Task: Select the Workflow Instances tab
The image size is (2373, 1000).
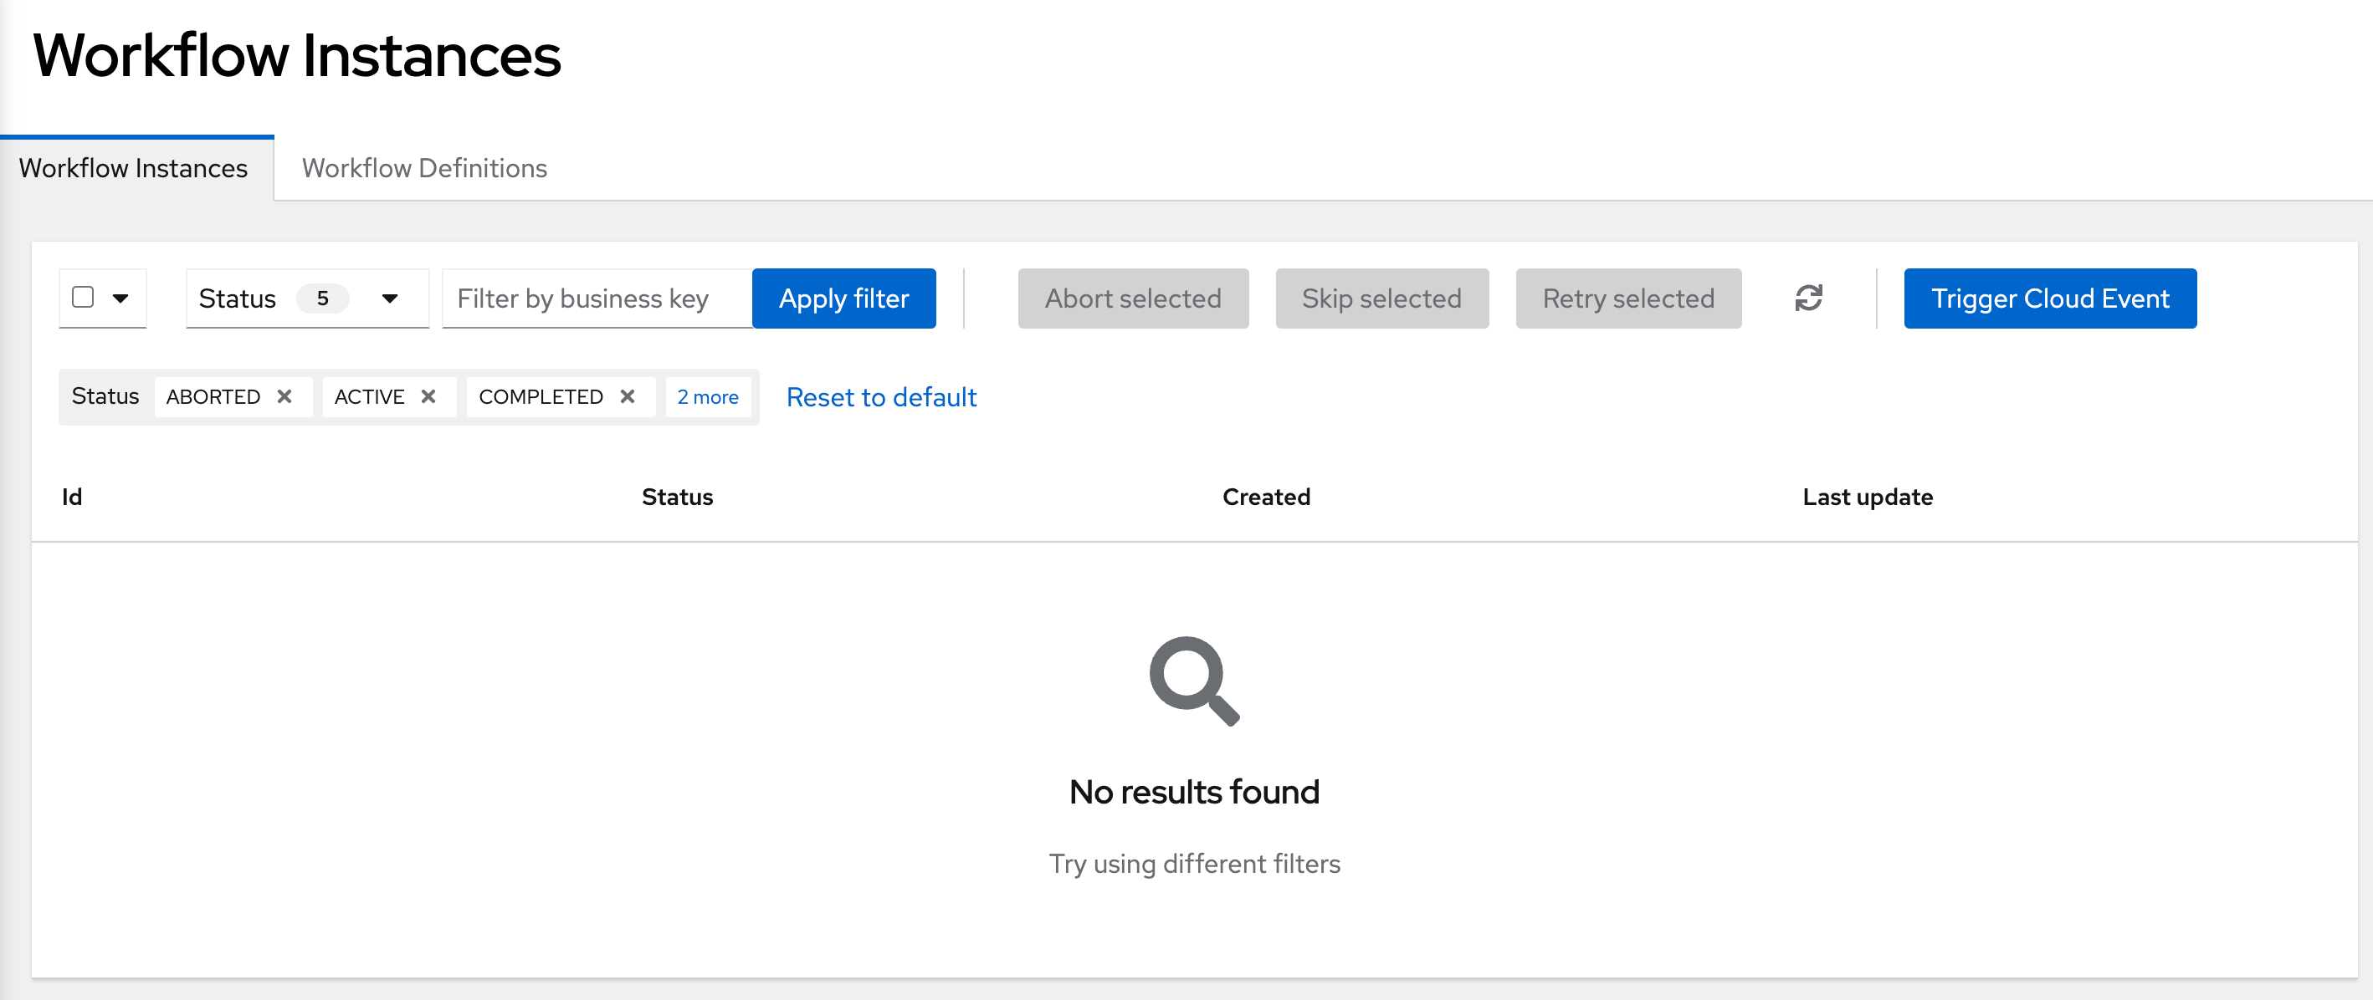Action: pyautogui.click(x=134, y=169)
